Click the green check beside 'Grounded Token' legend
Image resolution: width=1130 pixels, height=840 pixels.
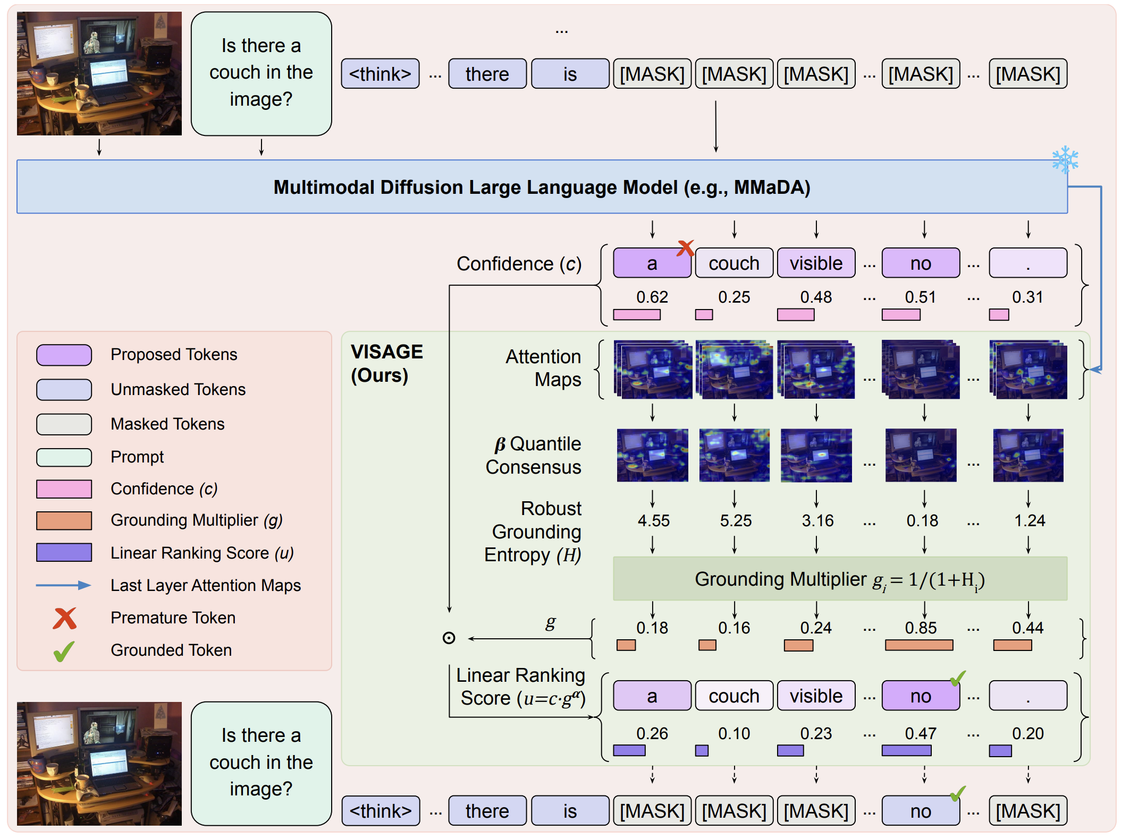[x=64, y=651]
